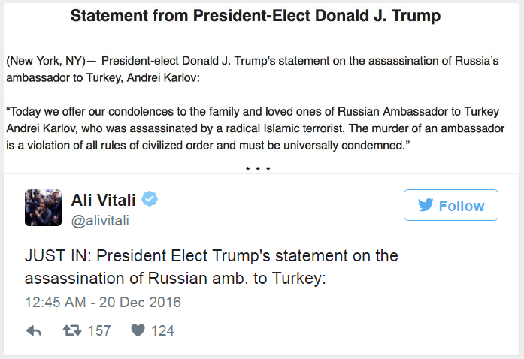Click the Twitter bird icon on Follow
Viewport: 524px width, 359px height.
pos(425,205)
